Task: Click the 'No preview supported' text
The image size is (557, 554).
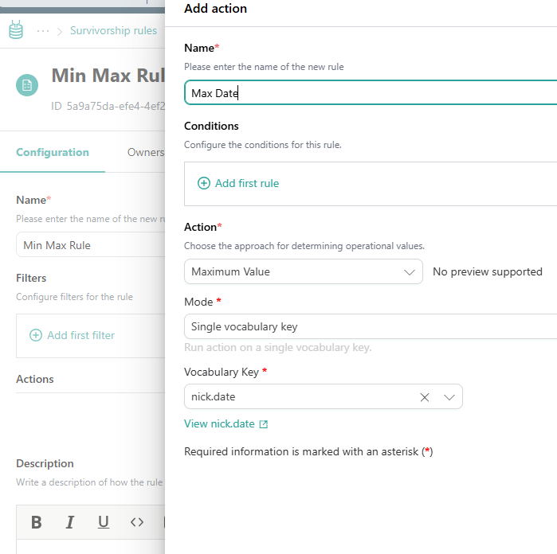Action: point(488,272)
